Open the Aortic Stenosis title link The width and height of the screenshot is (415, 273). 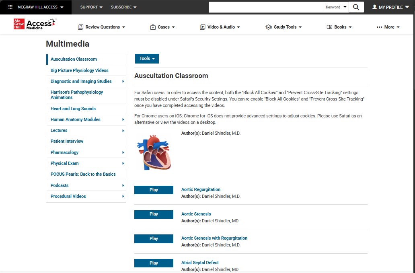pyautogui.click(x=196, y=214)
